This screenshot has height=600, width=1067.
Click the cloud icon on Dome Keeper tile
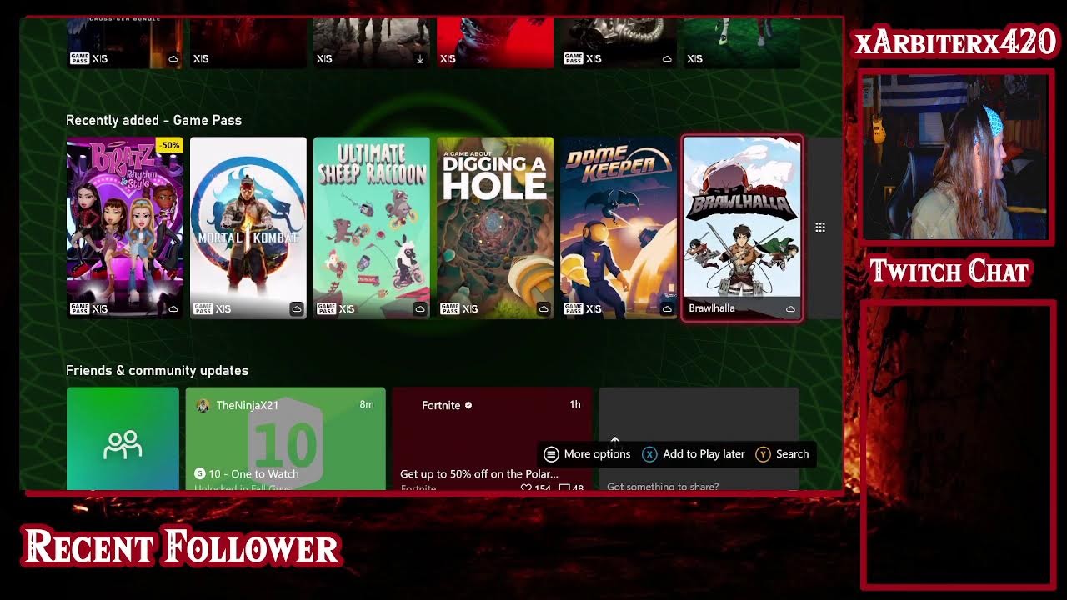click(667, 309)
